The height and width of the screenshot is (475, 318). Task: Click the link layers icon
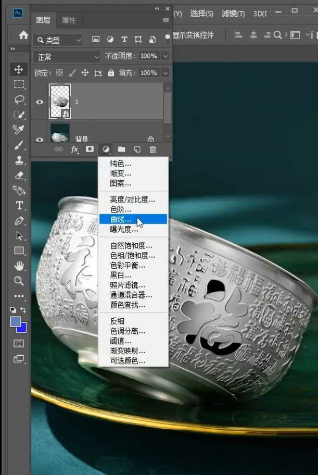pos(58,149)
